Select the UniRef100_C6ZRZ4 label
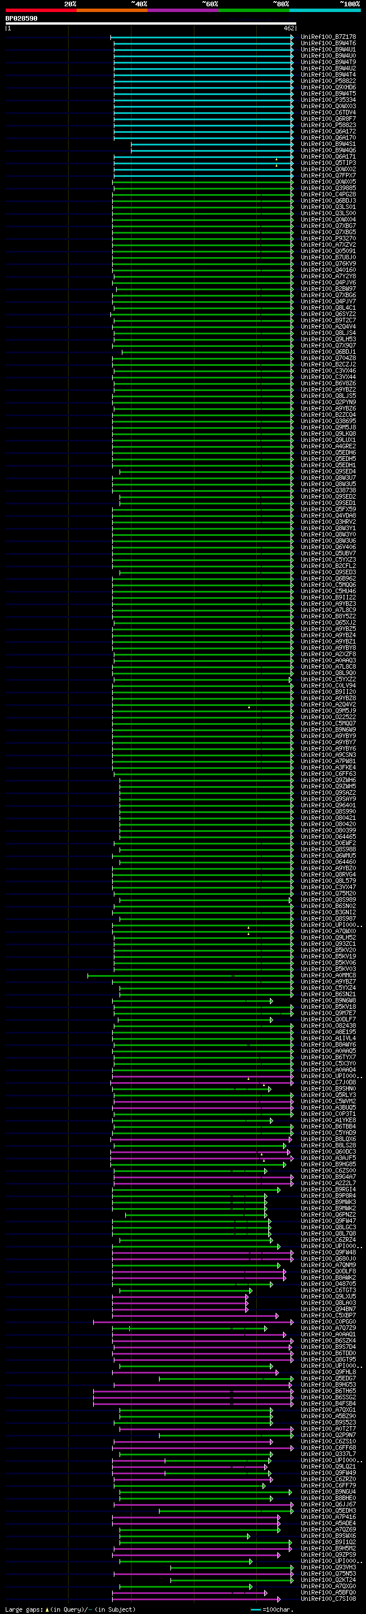The image size is (366, 1614). click(328, 1240)
